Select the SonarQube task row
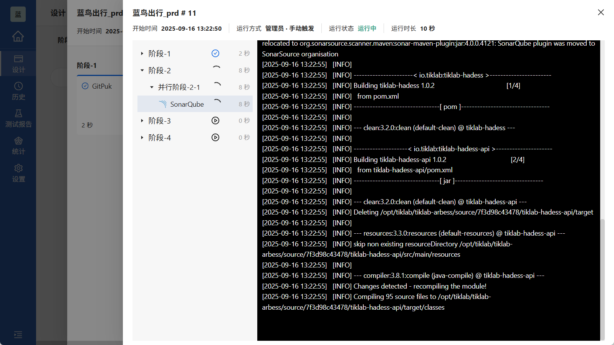This screenshot has height=345, width=614. 195,104
